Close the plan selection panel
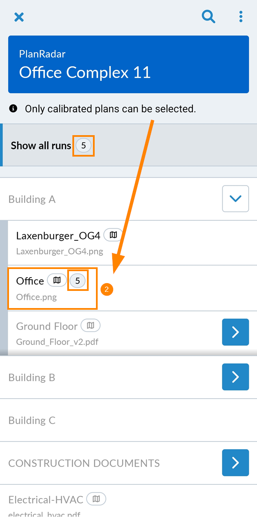The width and height of the screenshot is (257, 517). 19,17
